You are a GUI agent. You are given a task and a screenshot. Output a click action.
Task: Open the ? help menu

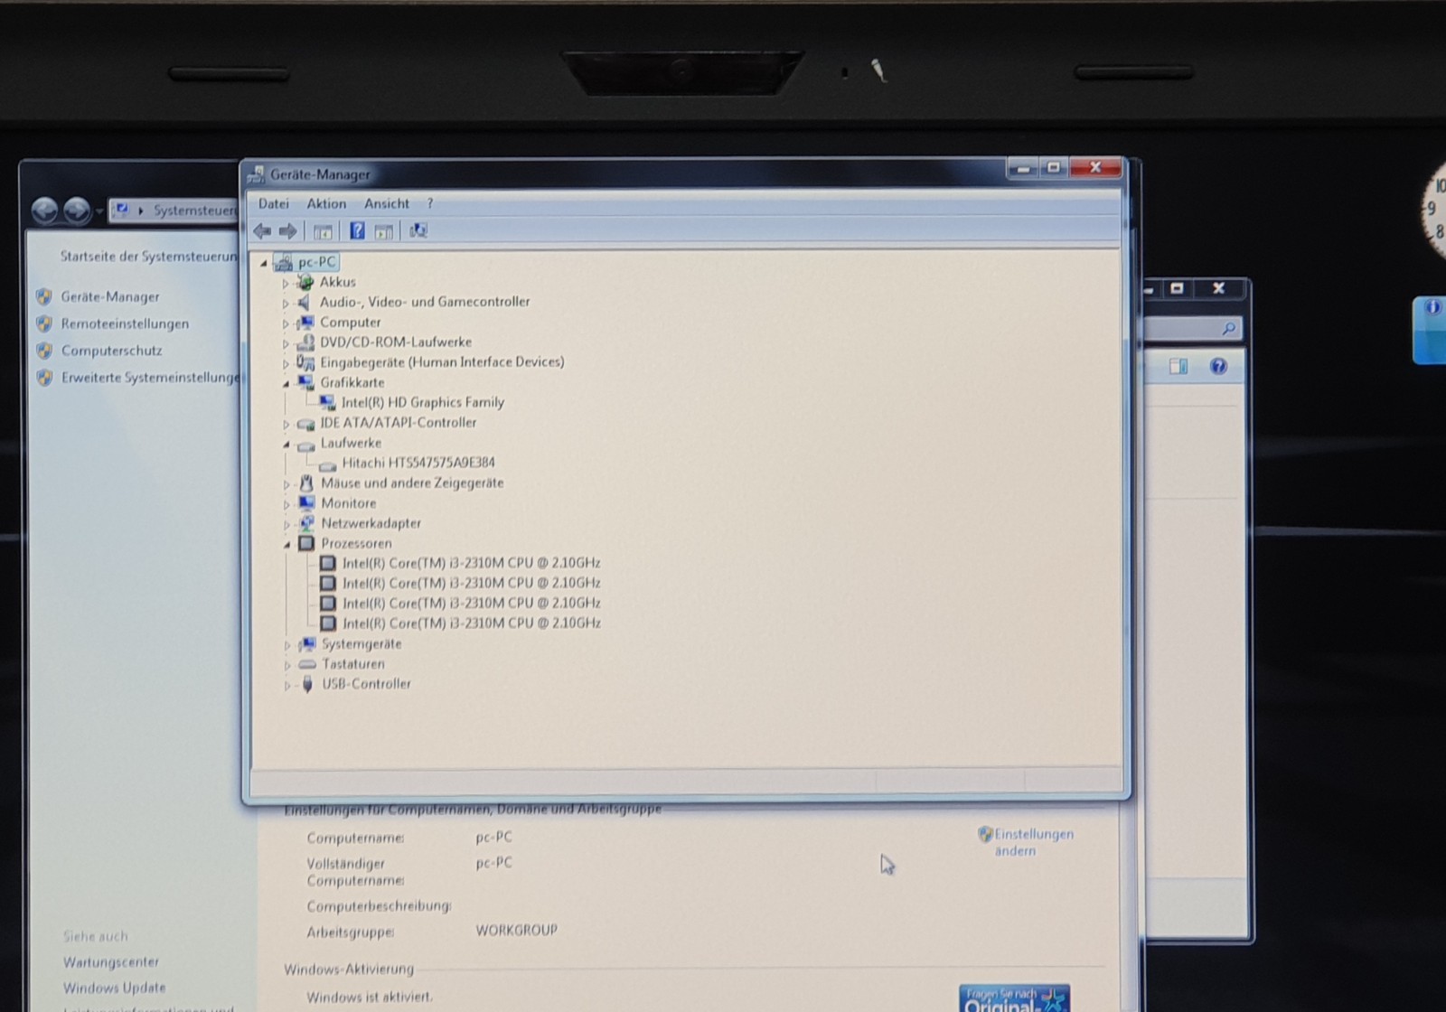[x=430, y=204]
